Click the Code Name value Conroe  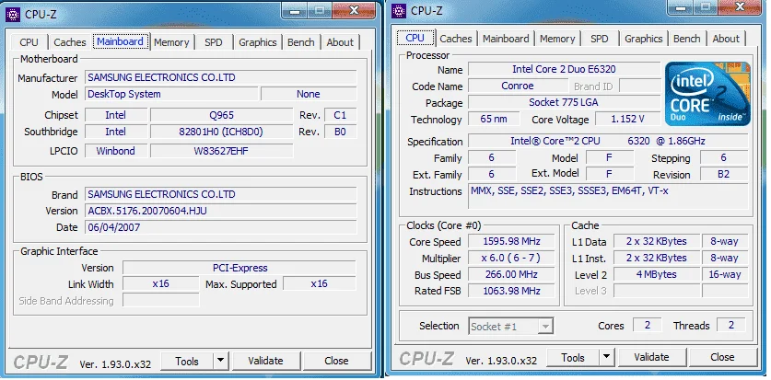click(518, 86)
